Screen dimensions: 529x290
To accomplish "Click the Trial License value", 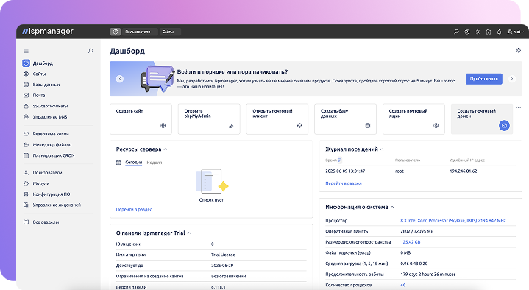I will coord(223,255).
